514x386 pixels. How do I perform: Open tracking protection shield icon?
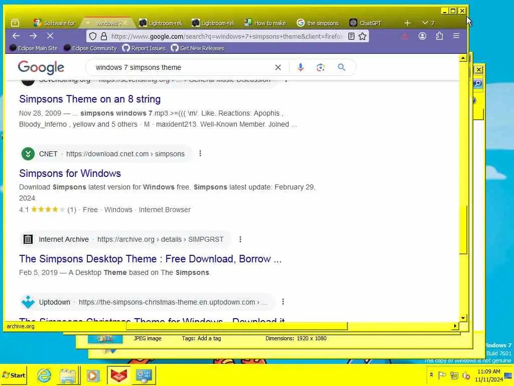click(x=93, y=36)
